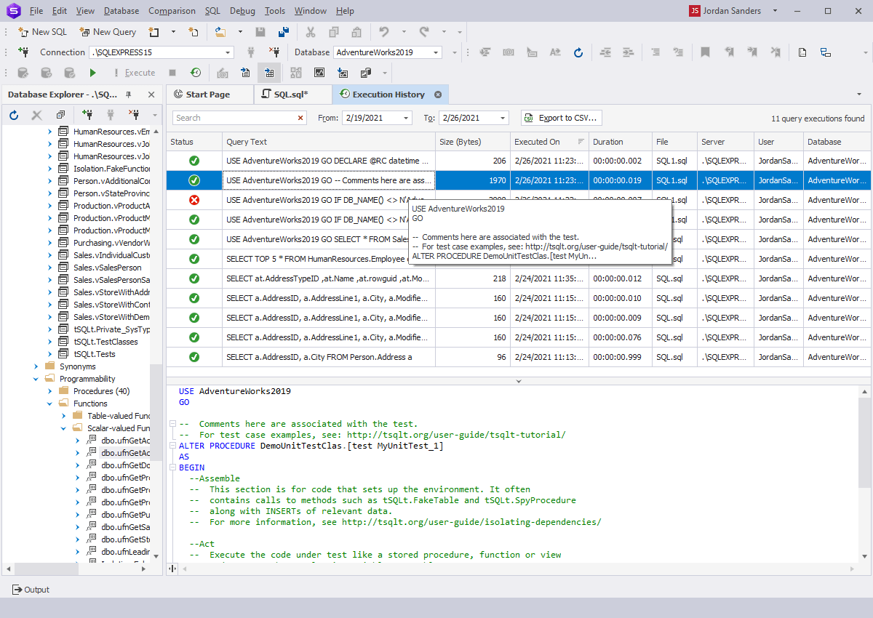Close the Execution History tab
873x618 pixels.
[x=438, y=95]
